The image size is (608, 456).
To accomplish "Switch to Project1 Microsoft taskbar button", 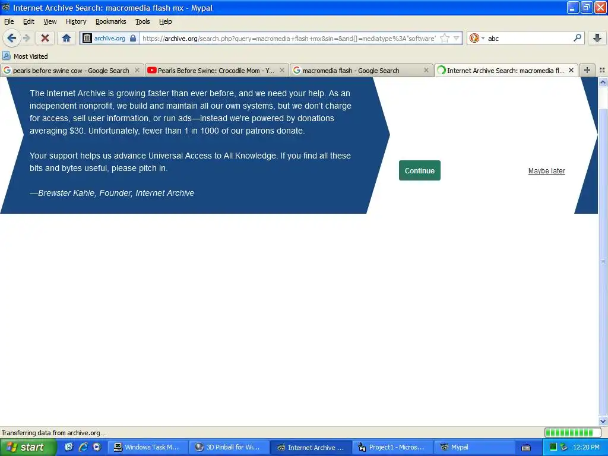I will (x=392, y=447).
